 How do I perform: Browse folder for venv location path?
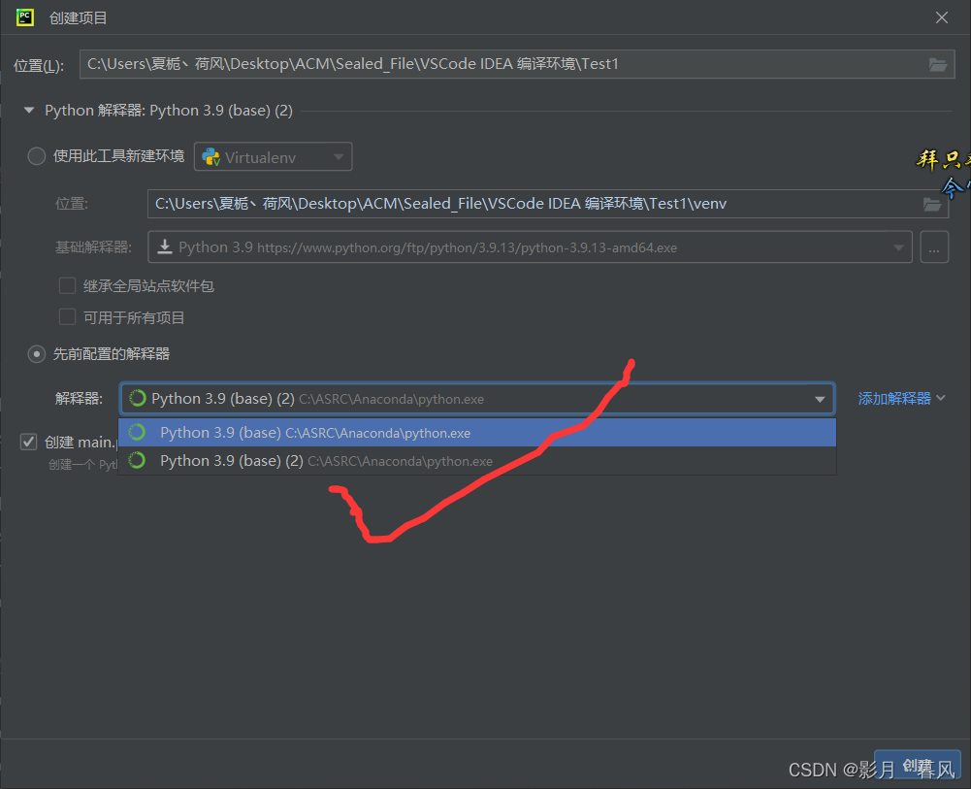(932, 204)
